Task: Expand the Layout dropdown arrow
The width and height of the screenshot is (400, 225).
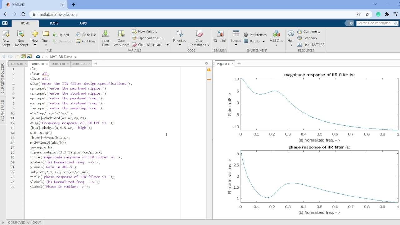Action: click(x=236, y=45)
